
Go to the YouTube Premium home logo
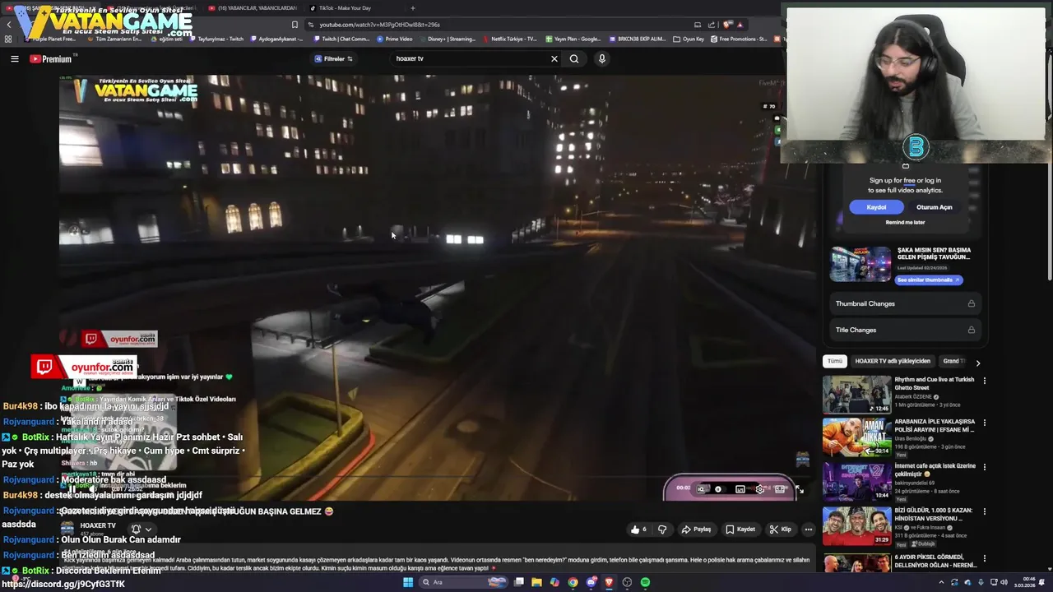[51, 58]
